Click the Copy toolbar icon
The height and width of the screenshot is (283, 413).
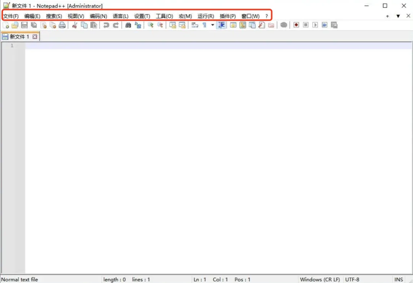coord(84,25)
